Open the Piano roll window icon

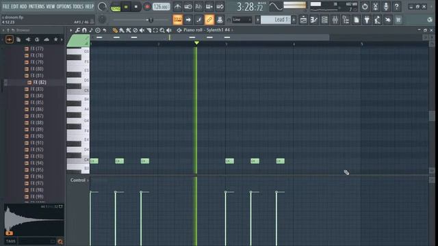[x=314, y=20]
